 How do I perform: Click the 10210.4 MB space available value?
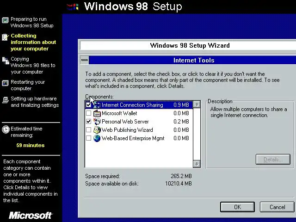(x=179, y=184)
